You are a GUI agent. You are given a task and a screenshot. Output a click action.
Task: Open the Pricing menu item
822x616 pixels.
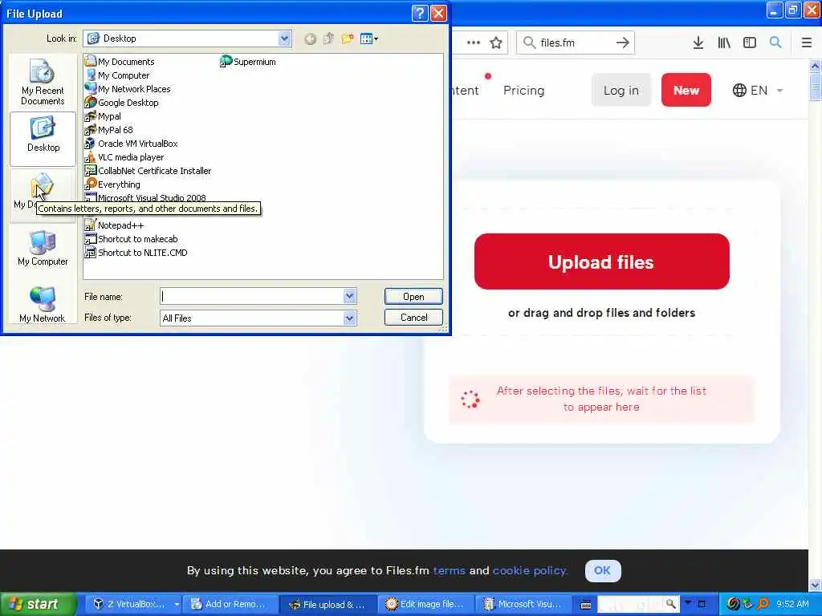[x=523, y=90]
